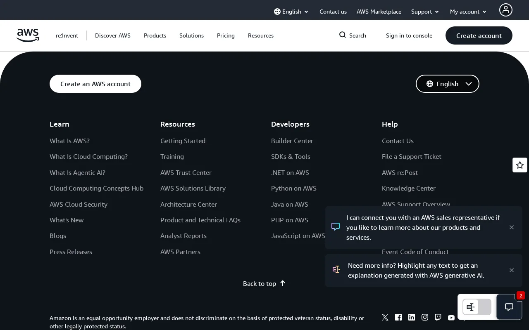Open the JavaScript on AWS link

click(x=298, y=236)
